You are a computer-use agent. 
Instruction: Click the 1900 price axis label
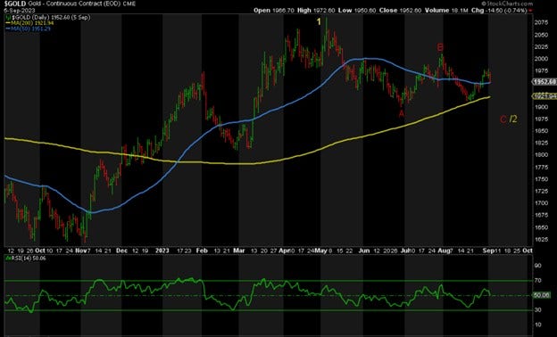pos(541,107)
